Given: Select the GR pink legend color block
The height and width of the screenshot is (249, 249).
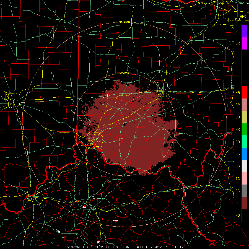Looking at the screenshot, I should [x=244, y=105].
